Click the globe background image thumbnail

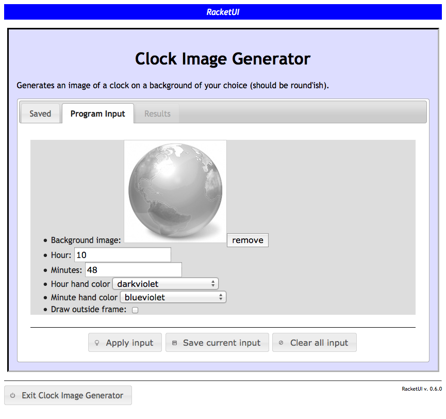175,191
